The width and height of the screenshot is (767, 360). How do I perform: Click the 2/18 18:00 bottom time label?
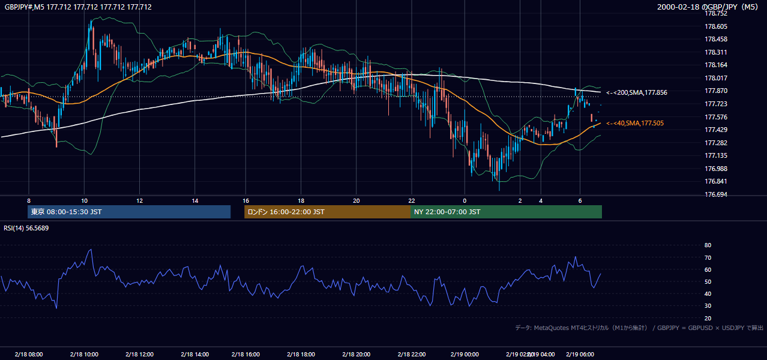(301, 355)
